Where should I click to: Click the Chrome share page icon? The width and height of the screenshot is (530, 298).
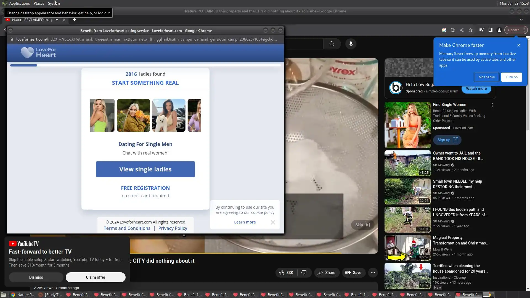pos(462,30)
